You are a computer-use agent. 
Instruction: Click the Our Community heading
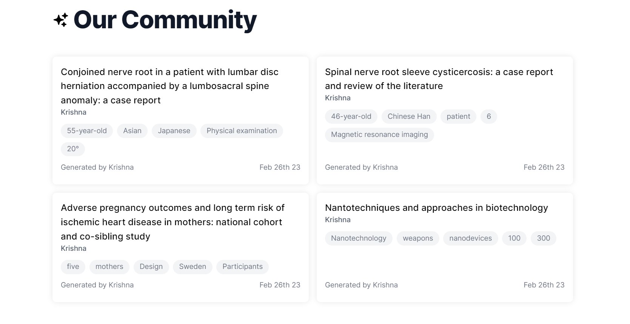tap(165, 20)
